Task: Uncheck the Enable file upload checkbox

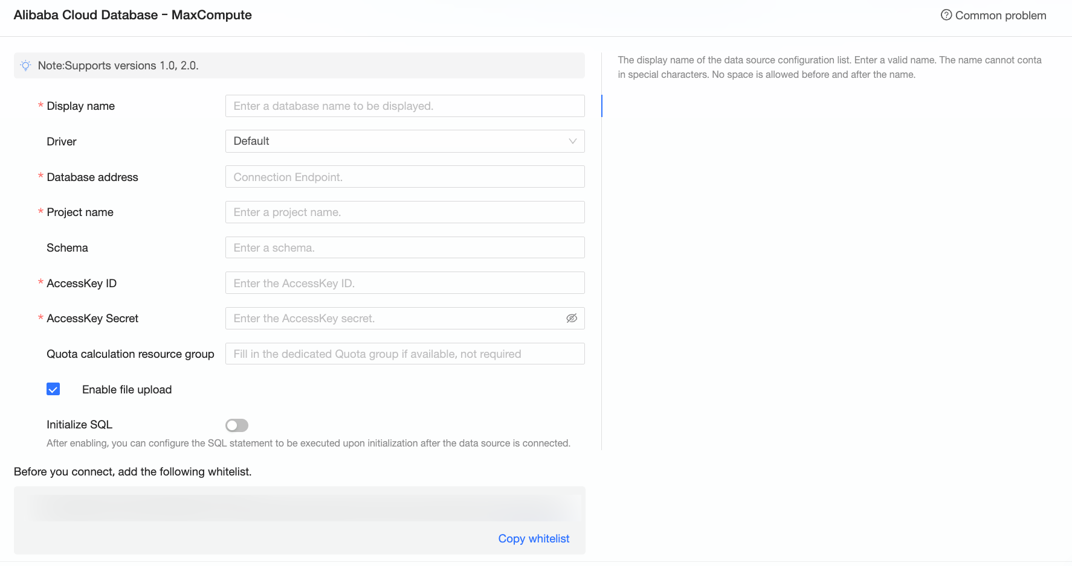Action: click(53, 389)
